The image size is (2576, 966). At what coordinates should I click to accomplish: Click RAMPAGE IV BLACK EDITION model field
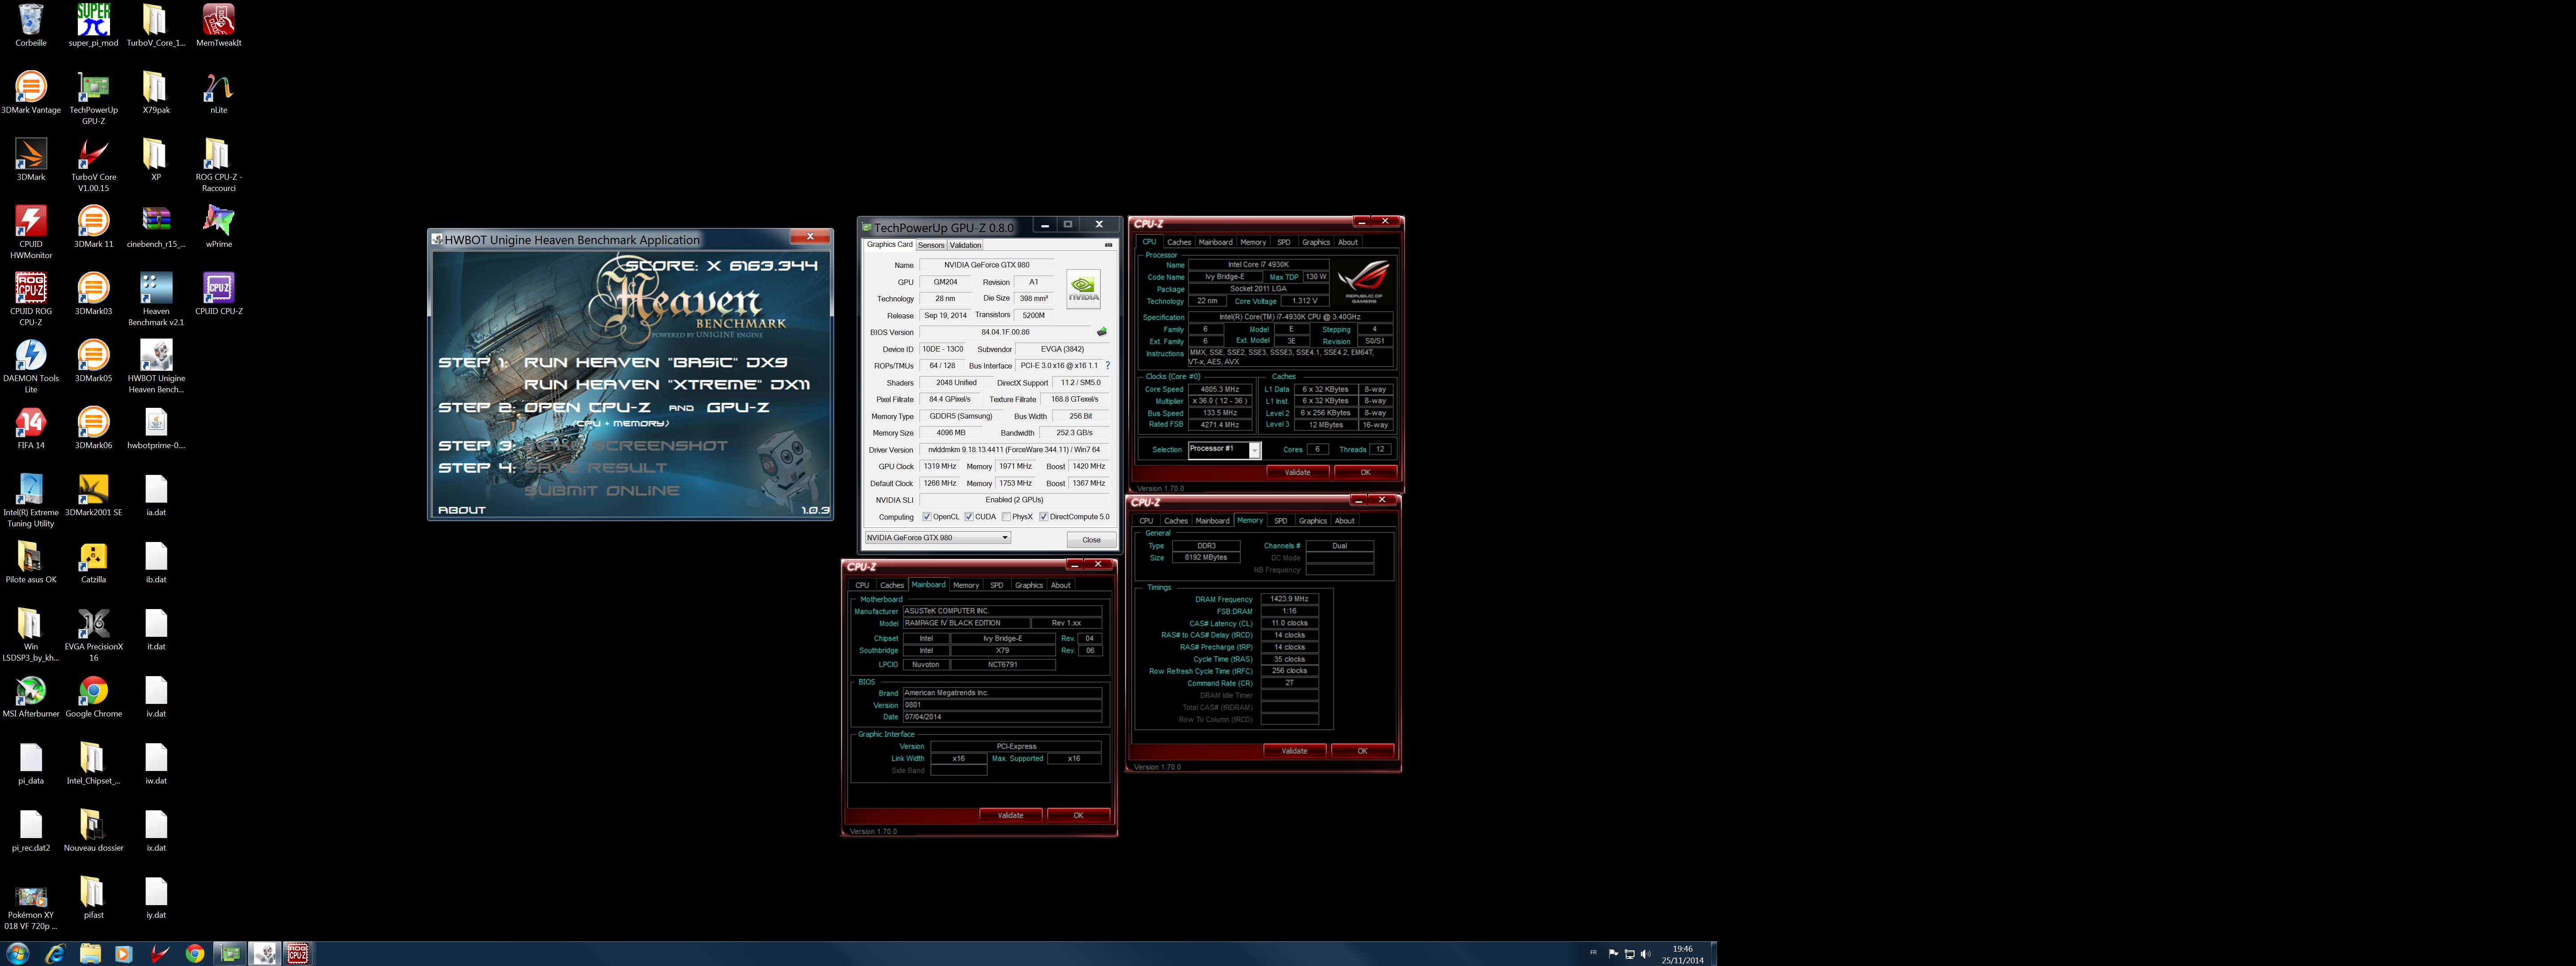pyautogui.click(x=965, y=623)
